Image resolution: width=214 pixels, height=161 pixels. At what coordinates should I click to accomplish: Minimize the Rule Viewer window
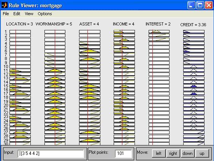tap(191, 5)
